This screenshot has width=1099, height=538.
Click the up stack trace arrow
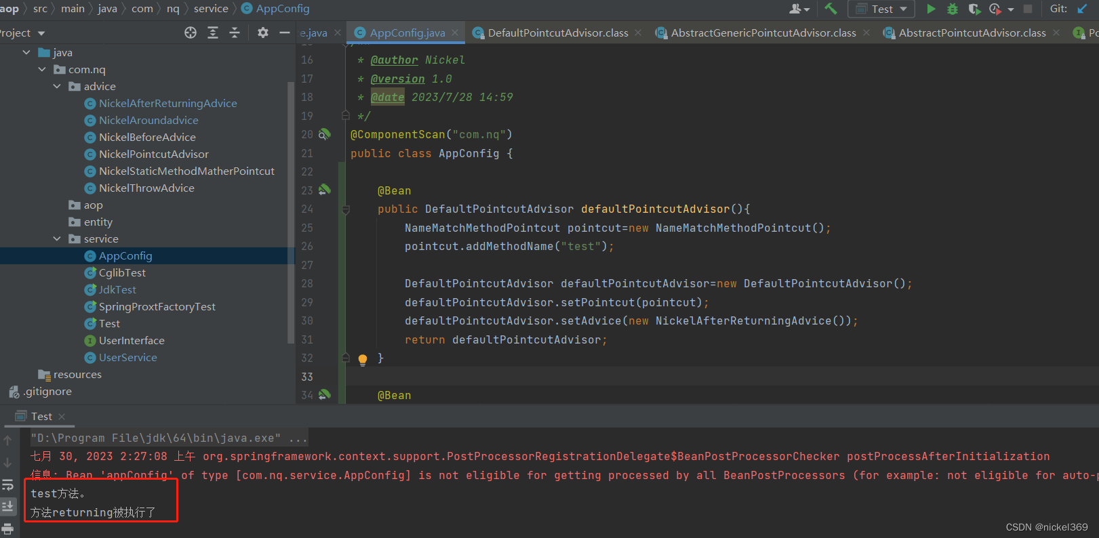(x=7, y=440)
